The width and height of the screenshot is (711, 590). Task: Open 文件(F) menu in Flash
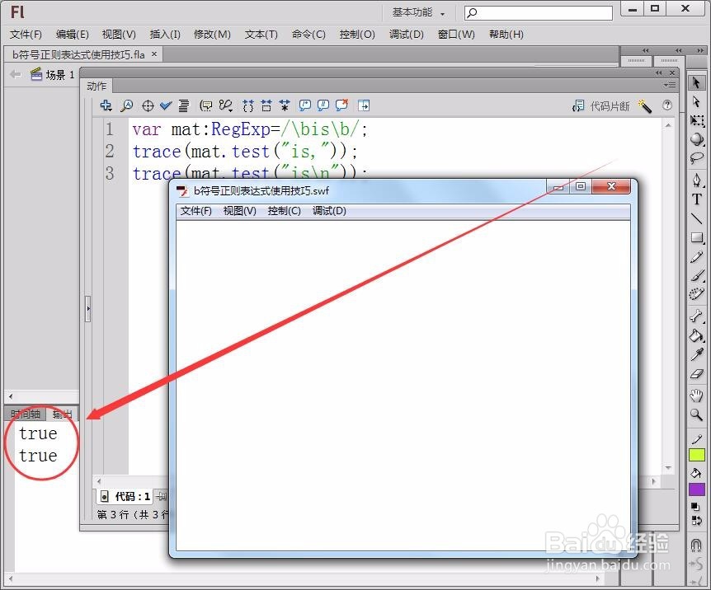(26, 35)
